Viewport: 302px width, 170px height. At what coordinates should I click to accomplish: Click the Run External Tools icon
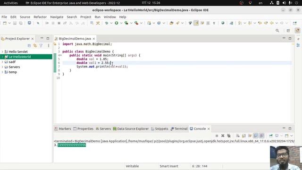point(136,23)
